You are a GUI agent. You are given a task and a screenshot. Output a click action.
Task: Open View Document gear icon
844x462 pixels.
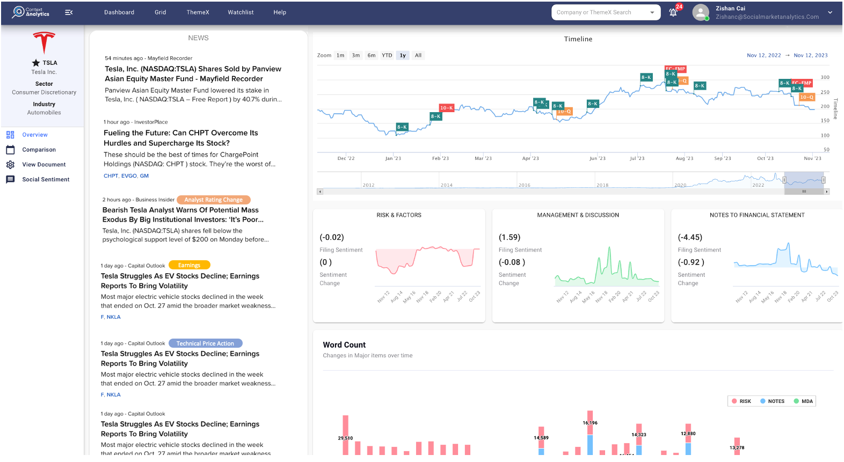click(x=10, y=165)
